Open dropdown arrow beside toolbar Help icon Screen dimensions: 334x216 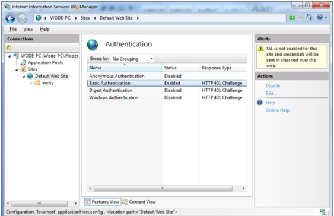click(326, 17)
